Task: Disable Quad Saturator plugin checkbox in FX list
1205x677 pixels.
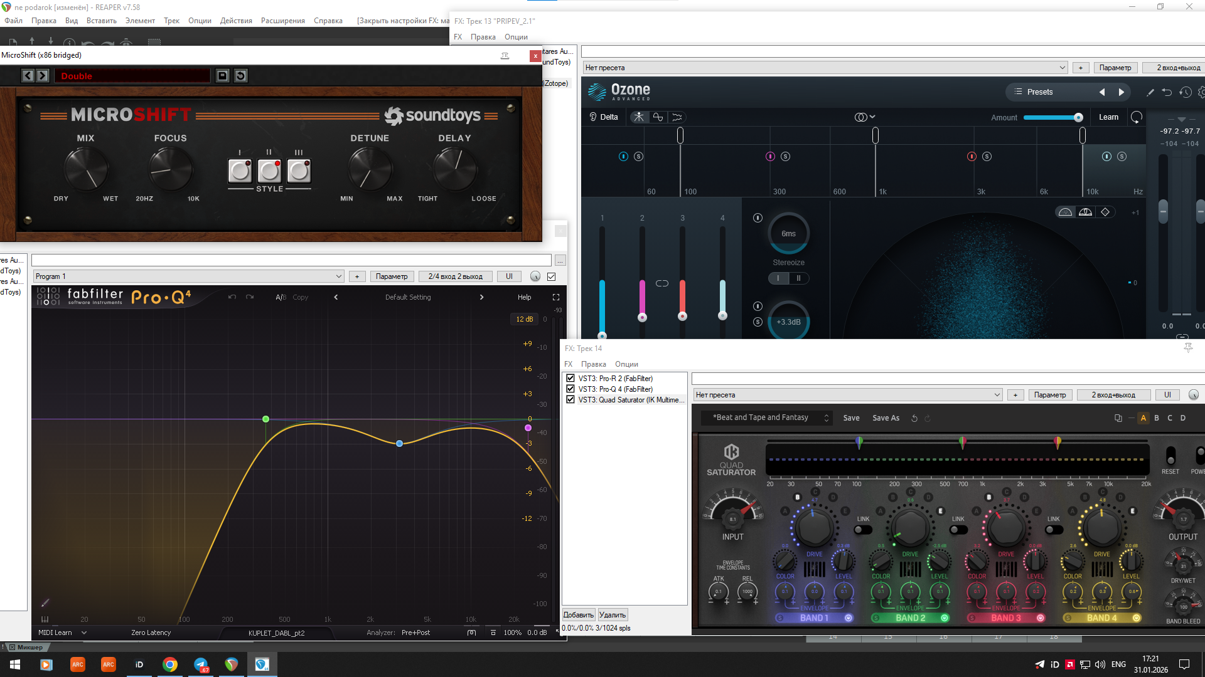Action: coord(570,399)
